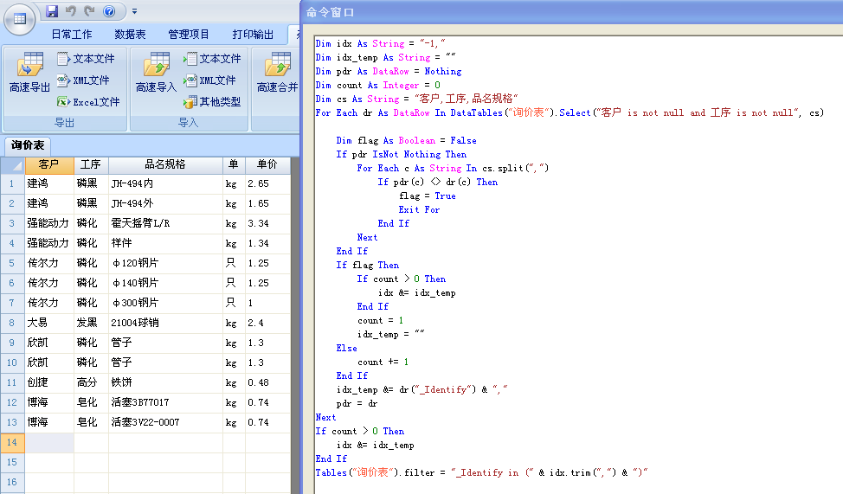
Task: Click cell 高分 in row 11
Action: click(91, 382)
